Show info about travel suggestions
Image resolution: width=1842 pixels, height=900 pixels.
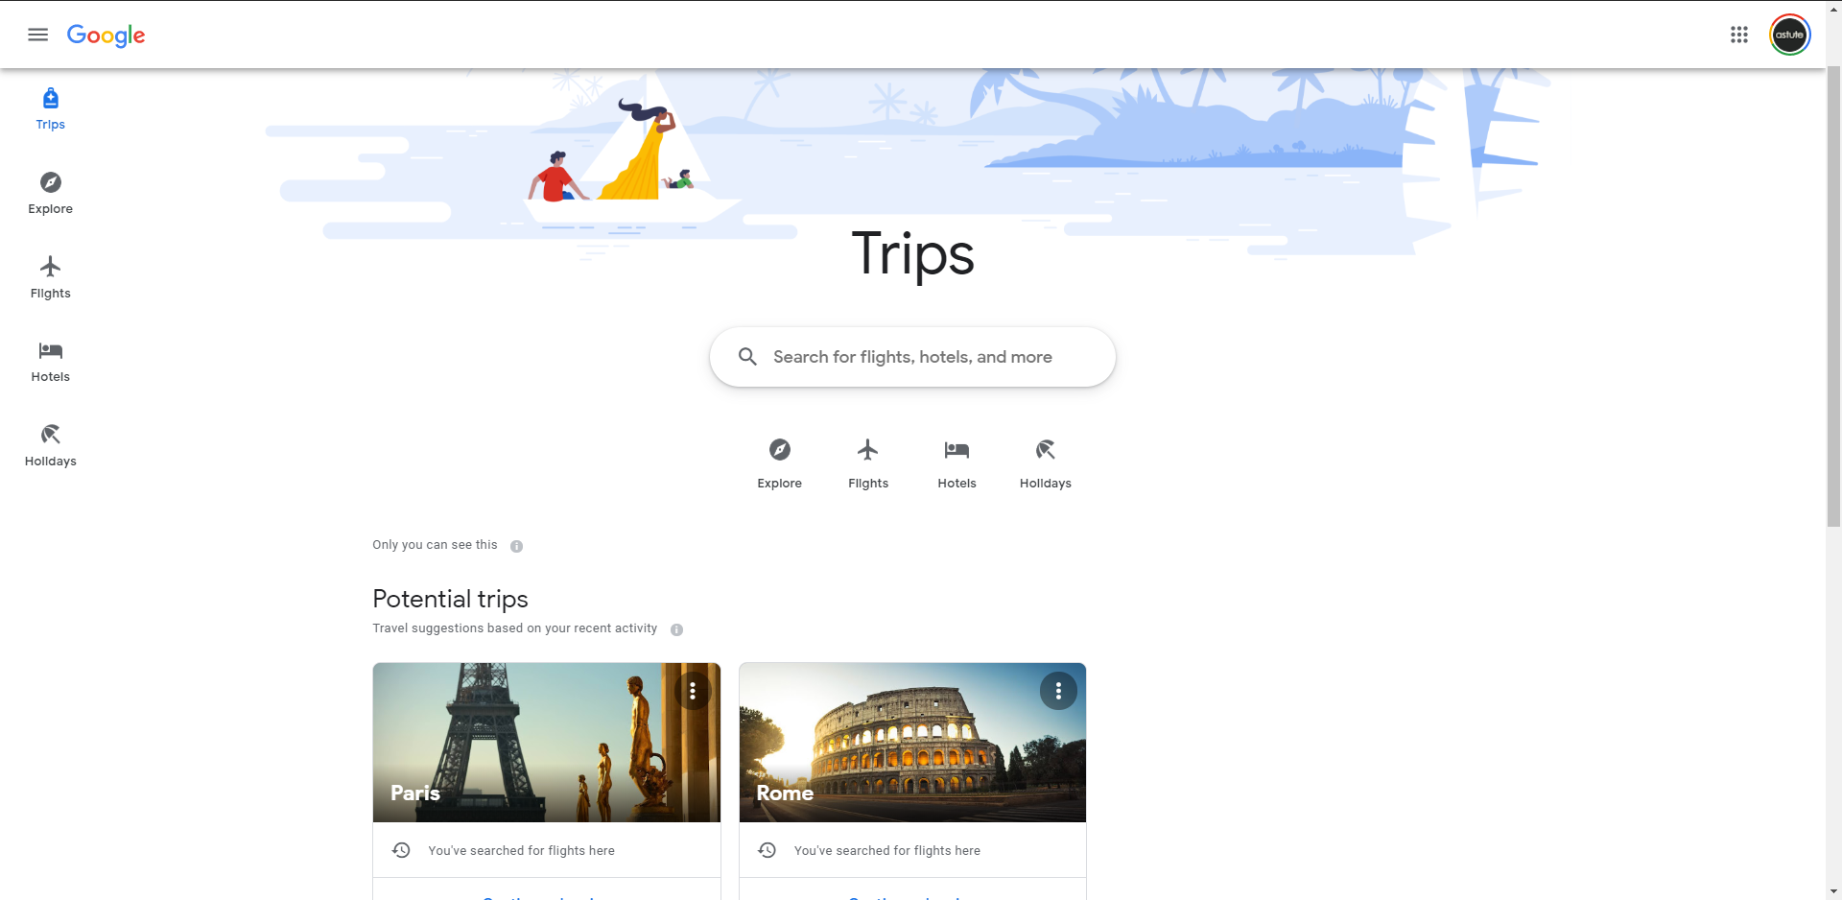[x=676, y=630]
